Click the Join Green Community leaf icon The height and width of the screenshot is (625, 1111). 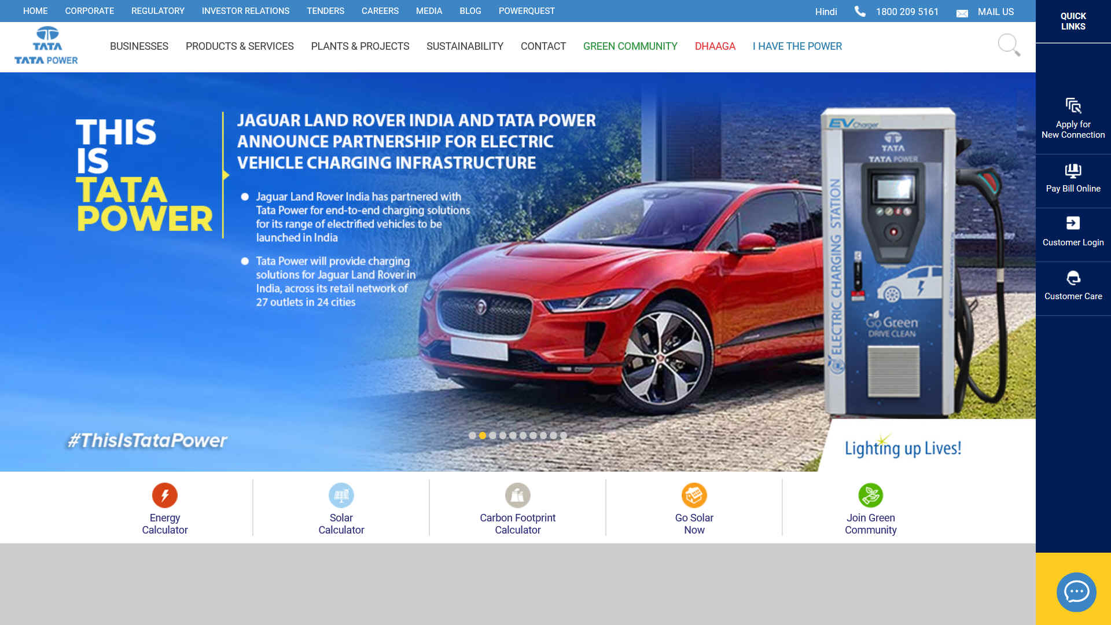(871, 495)
